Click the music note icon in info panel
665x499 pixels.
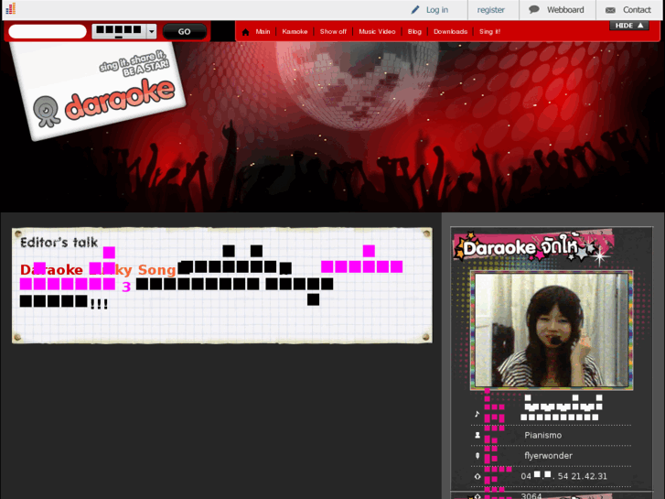click(x=477, y=414)
